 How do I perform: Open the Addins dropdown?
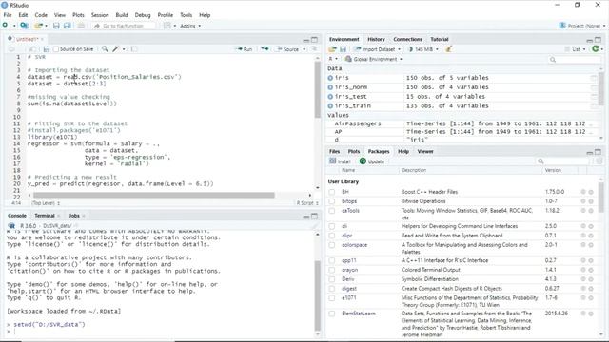[x=190, y=26]
